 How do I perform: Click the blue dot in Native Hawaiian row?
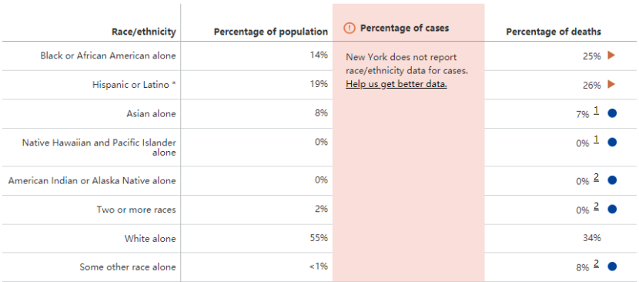click(612, 143)
